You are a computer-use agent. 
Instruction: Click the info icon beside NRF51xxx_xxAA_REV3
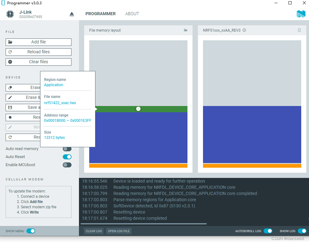pyautogui.click(x=244, y=30)
